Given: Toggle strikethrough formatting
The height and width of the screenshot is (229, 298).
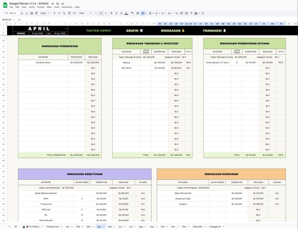Looking at the screenshot, I should pyautogui.click(x=121, y=13).
